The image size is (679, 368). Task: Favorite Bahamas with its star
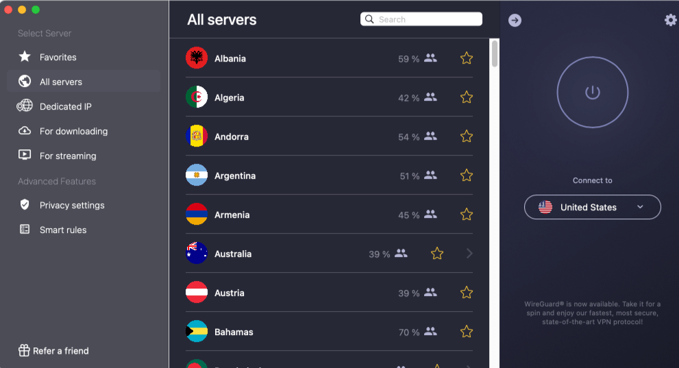click(467, 332)
